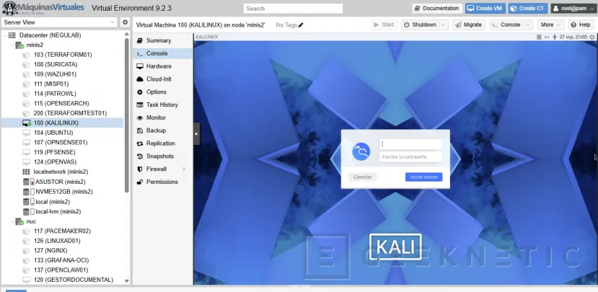Open the More dropdown menu
Viewport: 598px width, 292px height.
tap(550, 25)
